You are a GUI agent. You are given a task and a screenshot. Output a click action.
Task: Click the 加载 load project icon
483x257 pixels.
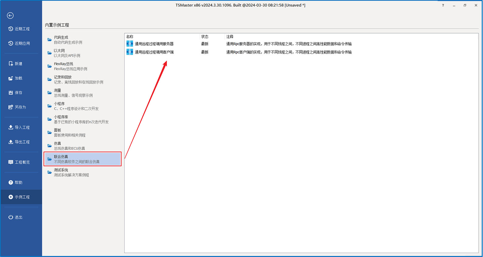[x=11, y=78]
